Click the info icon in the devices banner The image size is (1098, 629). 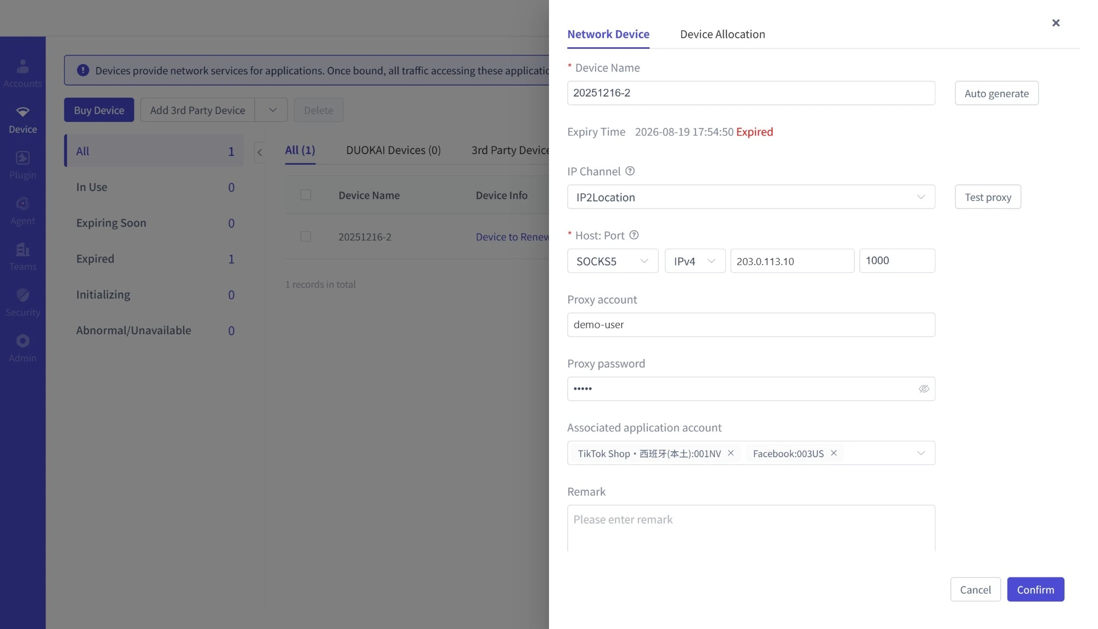[x=83, y=70]
